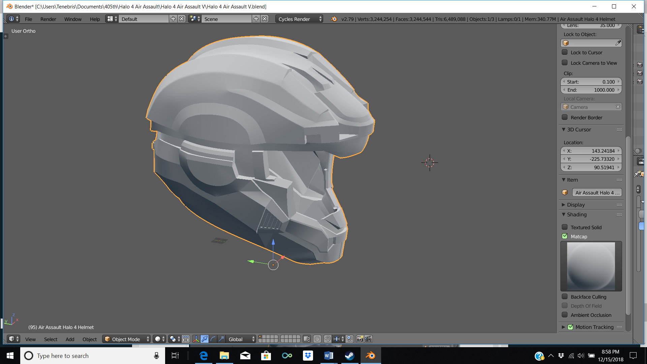
Task: Delete the active Scene
Action: tap(265, 19)
